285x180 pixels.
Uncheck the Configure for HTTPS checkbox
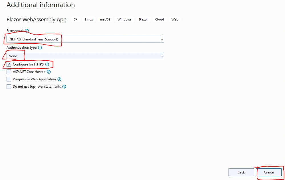coord(9,64)
